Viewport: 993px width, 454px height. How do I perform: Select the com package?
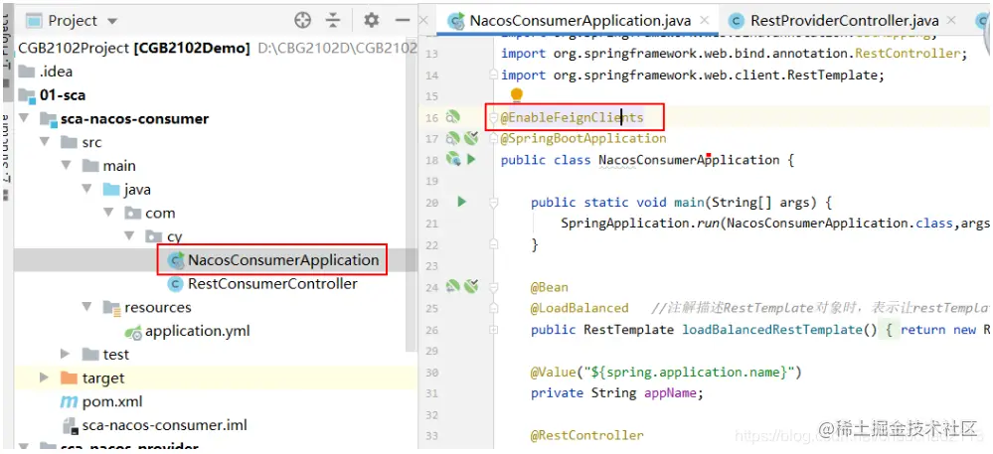(x=149, y=214)
